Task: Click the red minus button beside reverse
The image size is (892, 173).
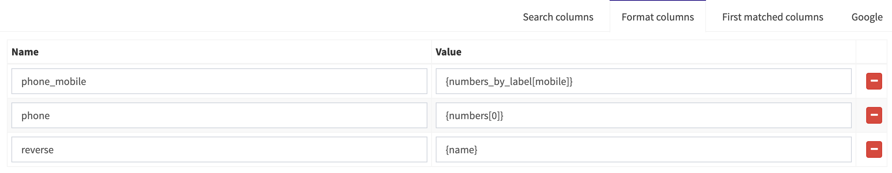Action: (x=874, y=149)
